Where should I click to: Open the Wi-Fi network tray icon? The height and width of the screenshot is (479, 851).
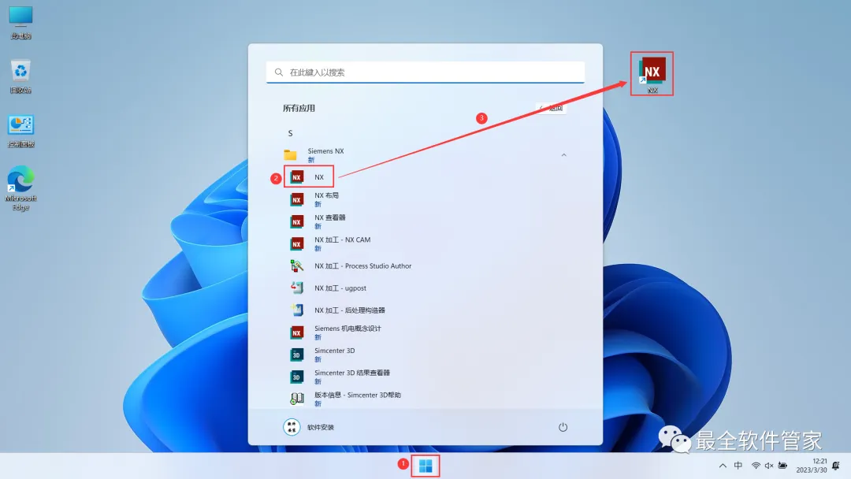point(756,466)
